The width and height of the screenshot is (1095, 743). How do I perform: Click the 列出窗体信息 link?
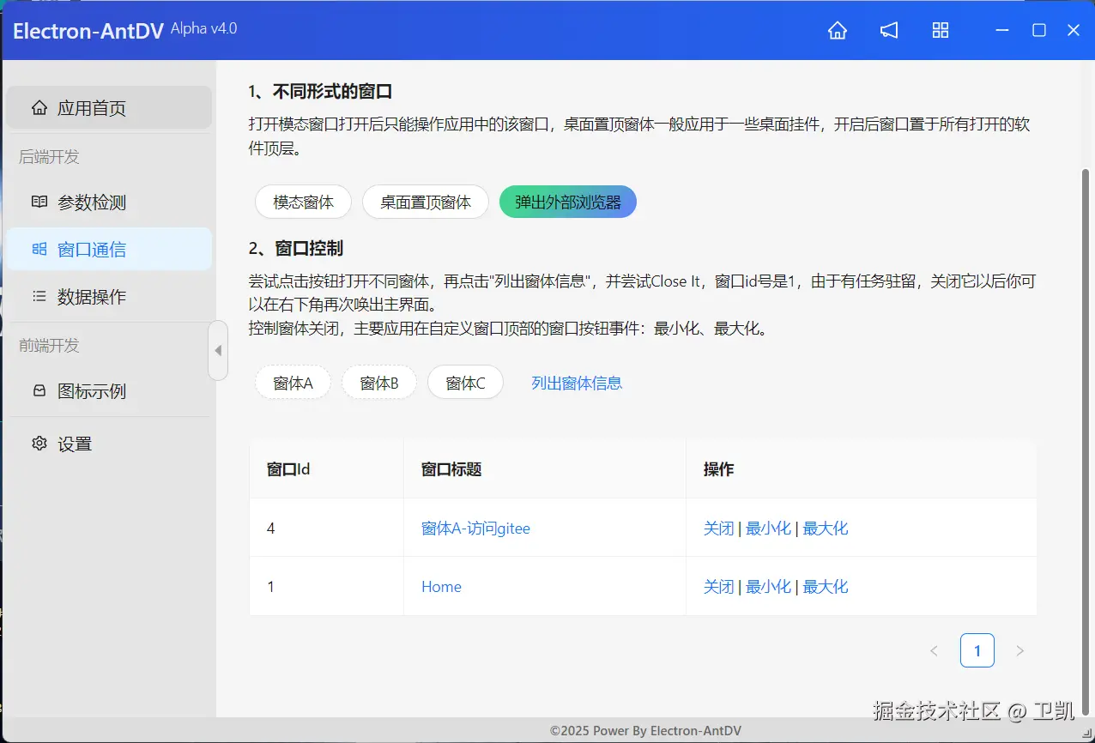pyautogui.click(x=576, y=383)
